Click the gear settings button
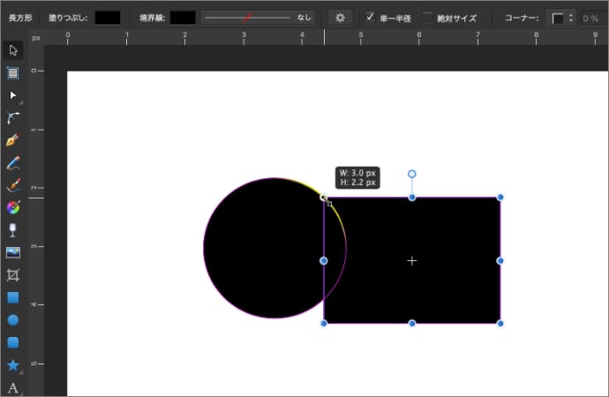Viewport: 609px width, 397px height. tap(340, 18)
